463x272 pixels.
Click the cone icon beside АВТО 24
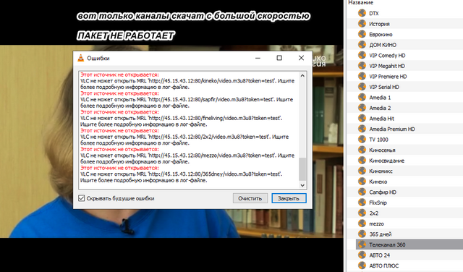(362, 255)
